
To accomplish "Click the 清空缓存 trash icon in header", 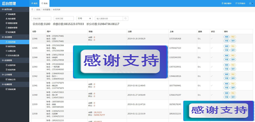I will coord(222,3).
